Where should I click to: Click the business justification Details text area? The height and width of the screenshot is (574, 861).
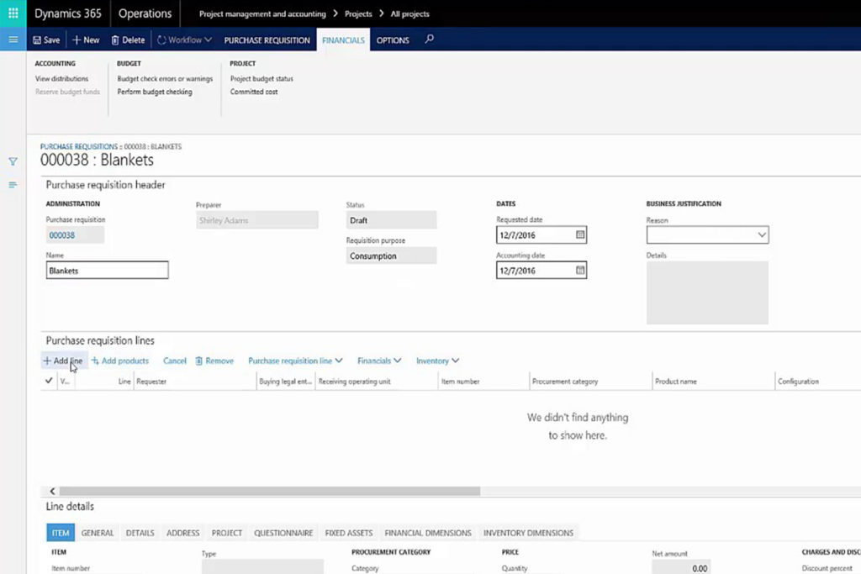707,292
